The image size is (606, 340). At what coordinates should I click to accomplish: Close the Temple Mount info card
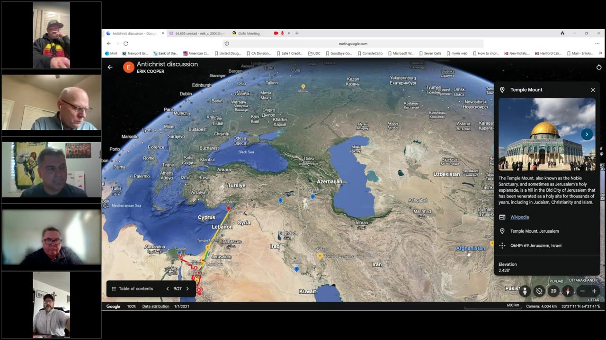coord(593,90)
